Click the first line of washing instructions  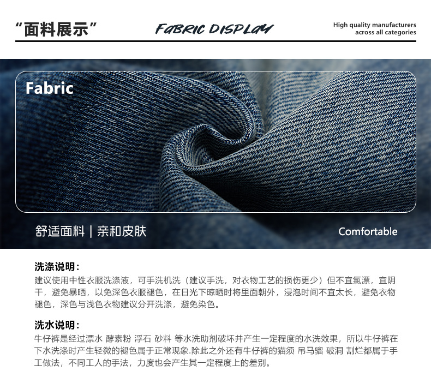tap(215, 280)
